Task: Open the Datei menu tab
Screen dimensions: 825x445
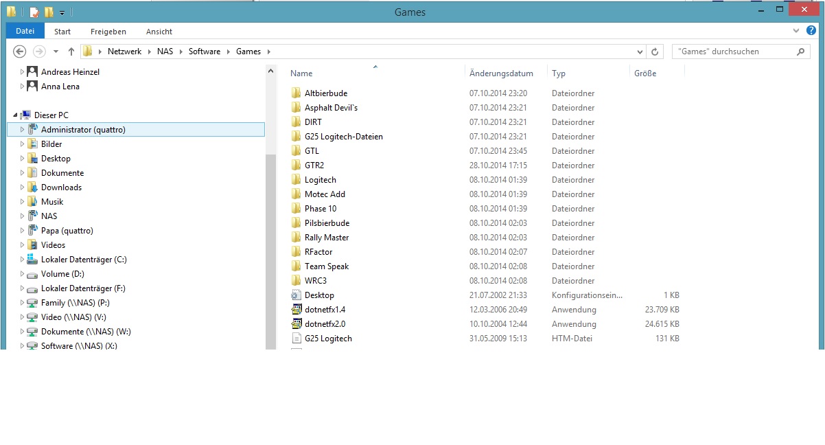Action: coord(25,32)
